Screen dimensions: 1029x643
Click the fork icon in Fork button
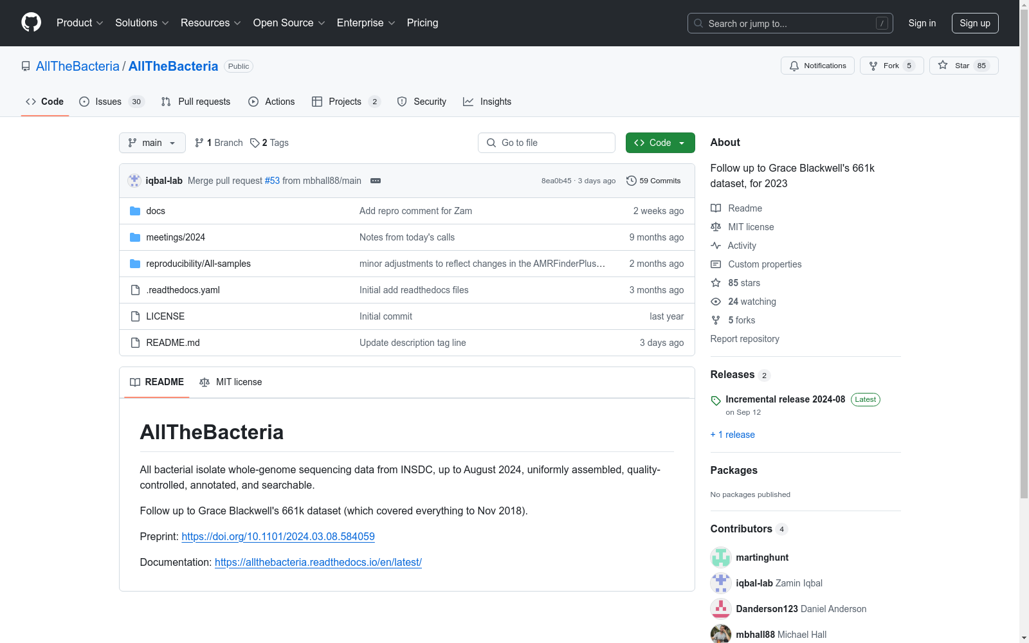pos(873,66)
